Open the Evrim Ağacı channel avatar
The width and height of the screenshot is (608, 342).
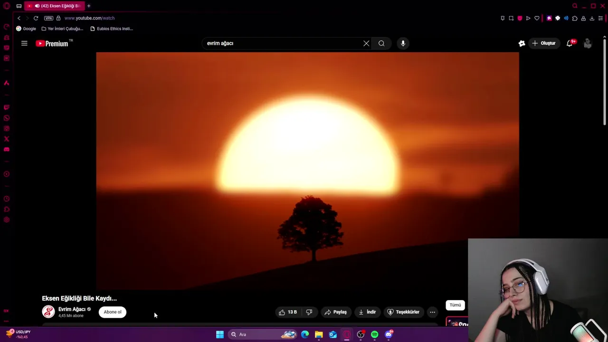click(x=48, y=312)
